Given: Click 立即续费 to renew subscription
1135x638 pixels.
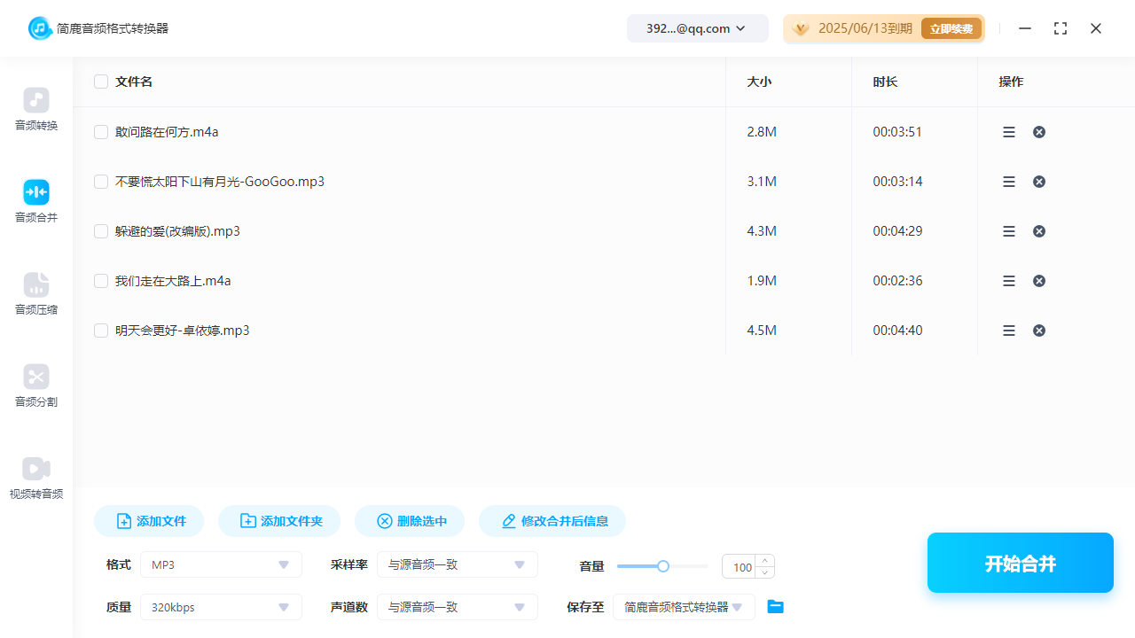Looking at the screenshot, I should tap(951, 27).
